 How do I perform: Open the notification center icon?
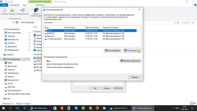point(192,108)
